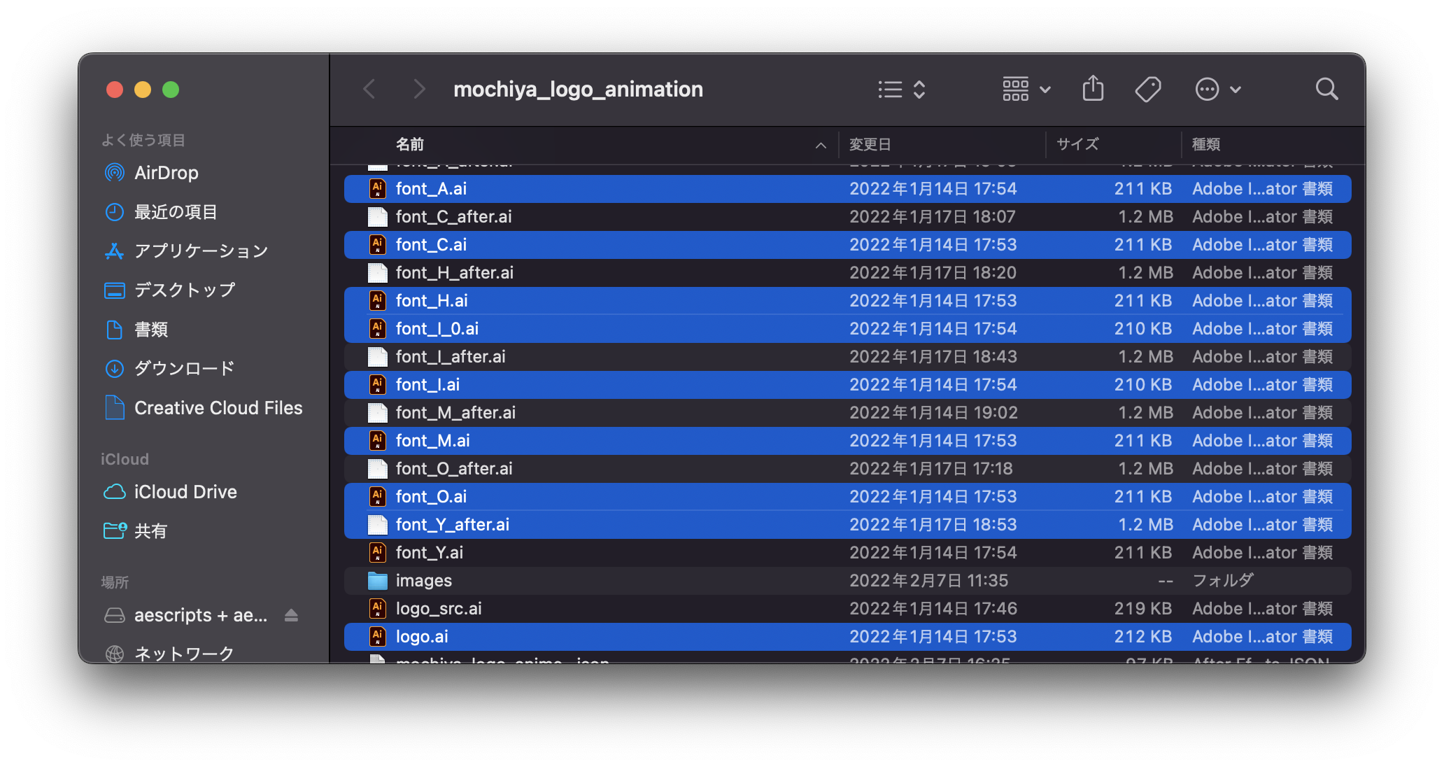Expand the sort order stepper arrows

point(919,89)
